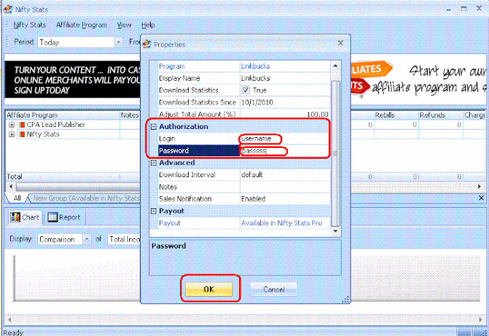Image resolution: width=489 pixels, height=336 pixels.
Task: Click bottom scrollbar right arrow
Action: pos(481,320)
